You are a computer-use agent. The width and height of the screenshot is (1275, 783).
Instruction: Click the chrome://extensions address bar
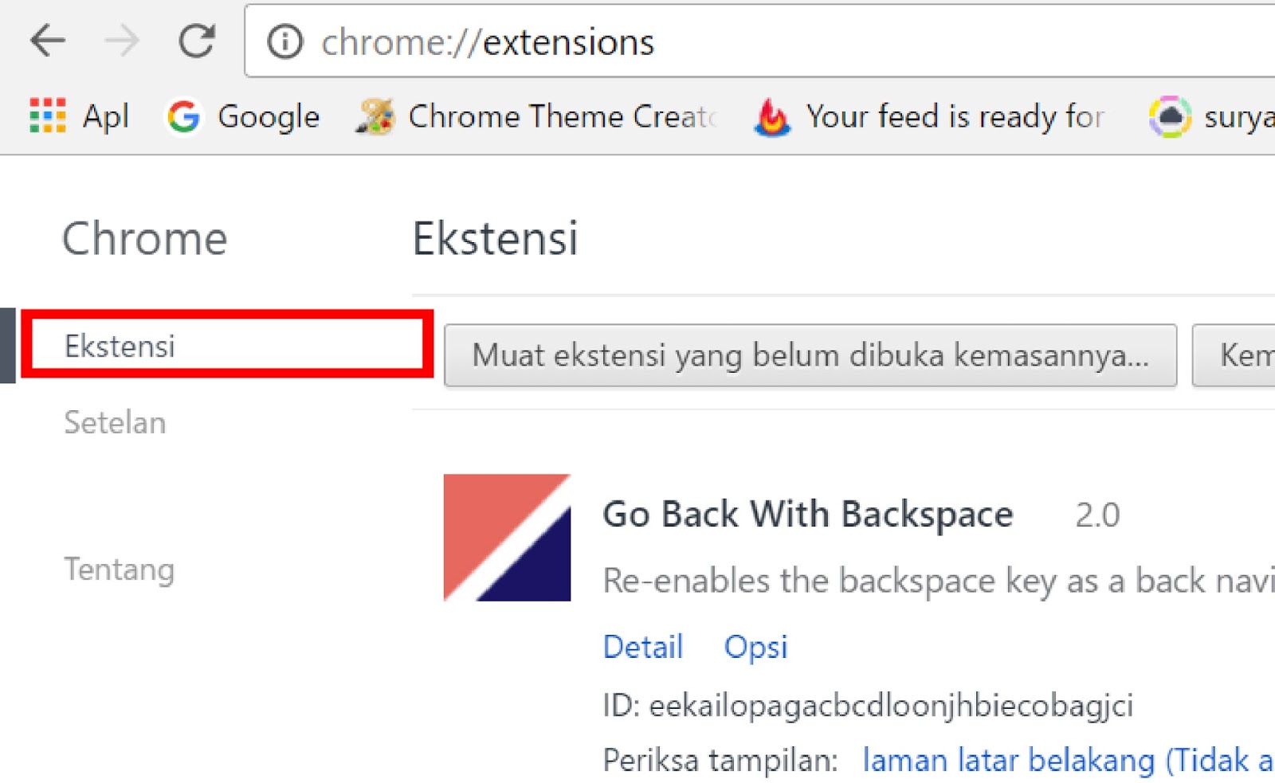(x=717, y=42)
